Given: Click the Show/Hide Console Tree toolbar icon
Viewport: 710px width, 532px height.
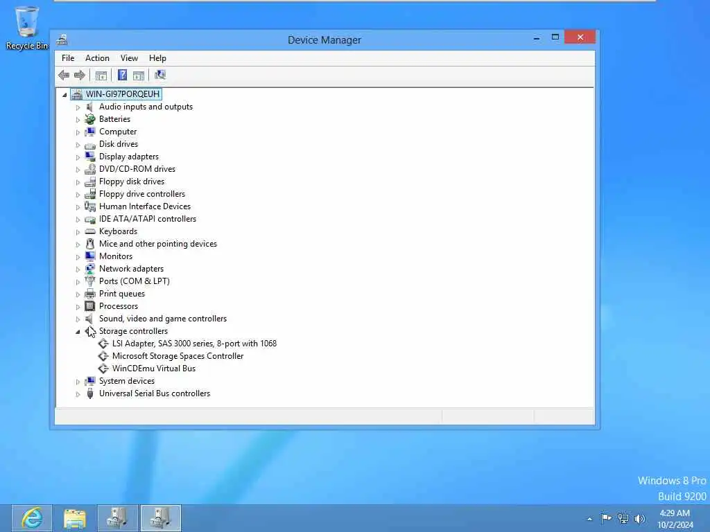Looking at the screenshot, I should coord(101,75).
